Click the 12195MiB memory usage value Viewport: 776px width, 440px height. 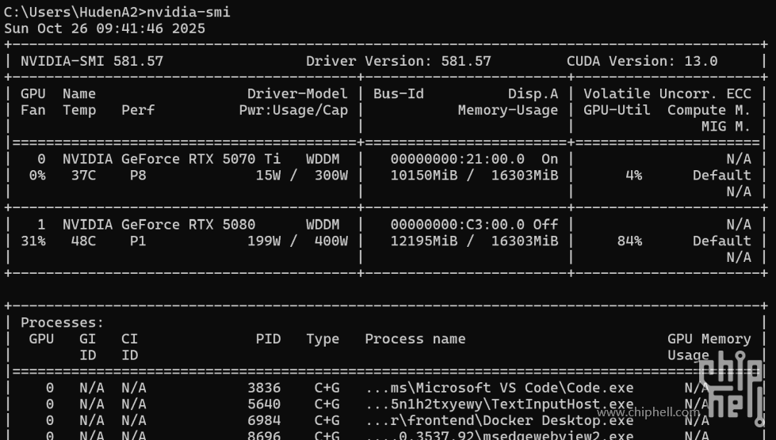coord(423,241)
